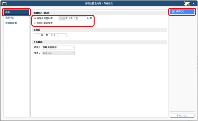Viewport: 198px width, 121px height.
Task: Open the 順序 1 dropdown
Action: 58,47
